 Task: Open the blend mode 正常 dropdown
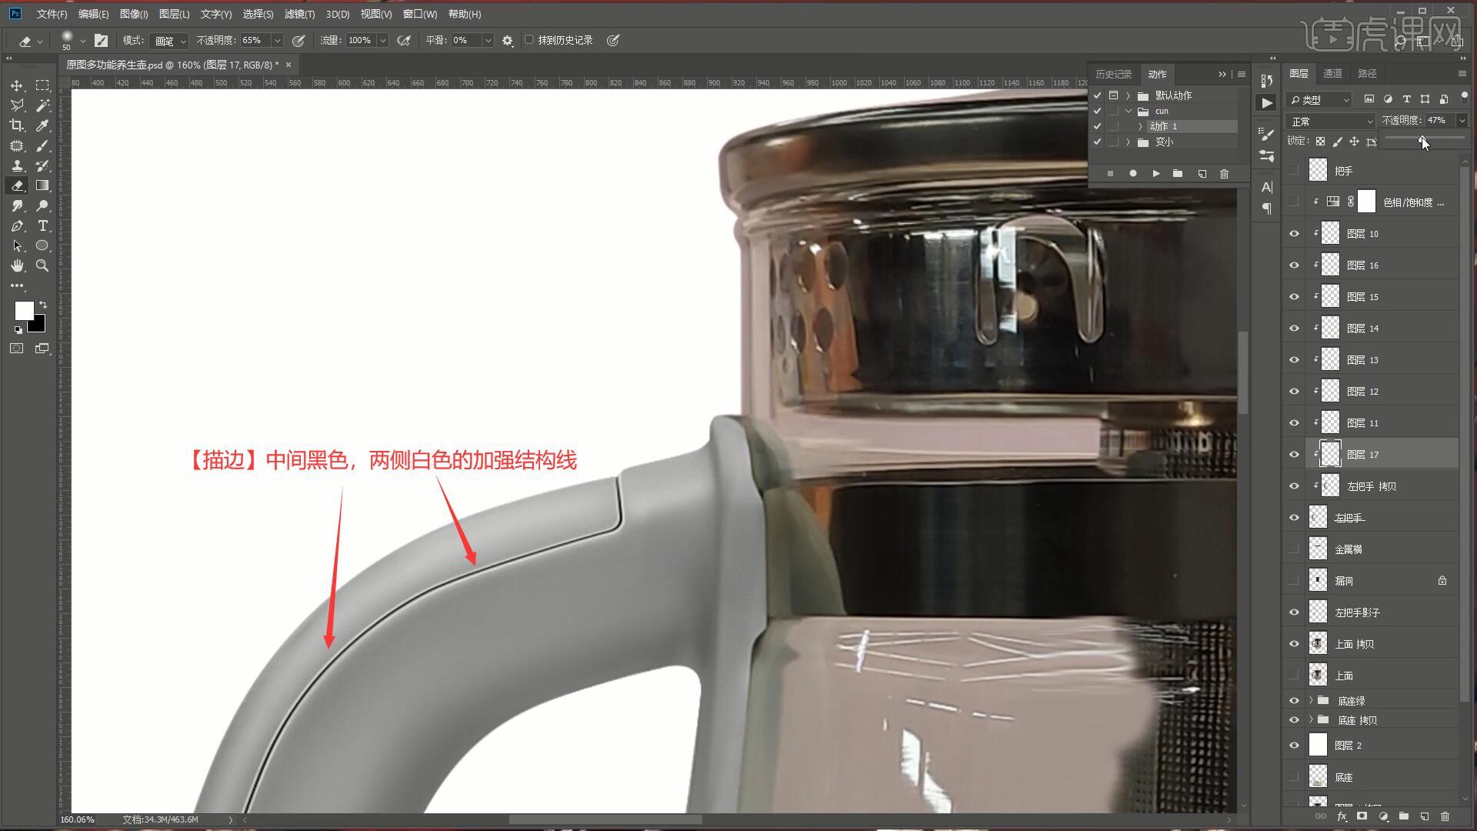[x=1331, y=122]
